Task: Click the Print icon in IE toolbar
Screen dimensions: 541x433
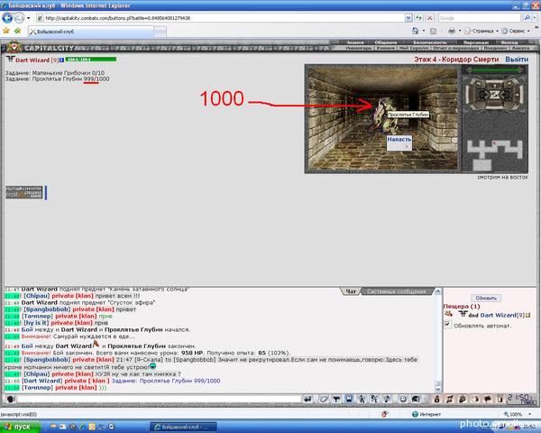Action: click(x=452, y=31)
